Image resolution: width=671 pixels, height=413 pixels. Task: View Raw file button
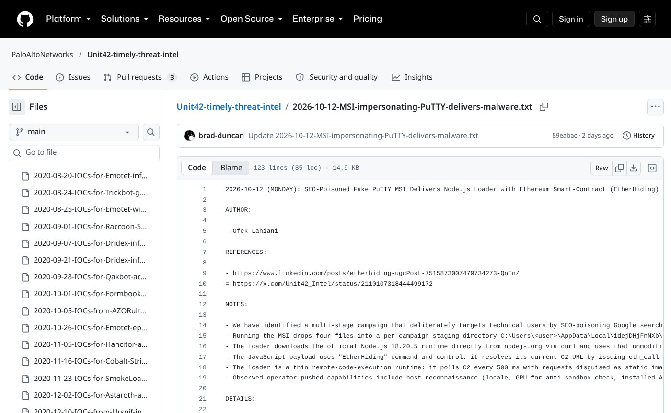pyautogui.click(x=602, y=168)
